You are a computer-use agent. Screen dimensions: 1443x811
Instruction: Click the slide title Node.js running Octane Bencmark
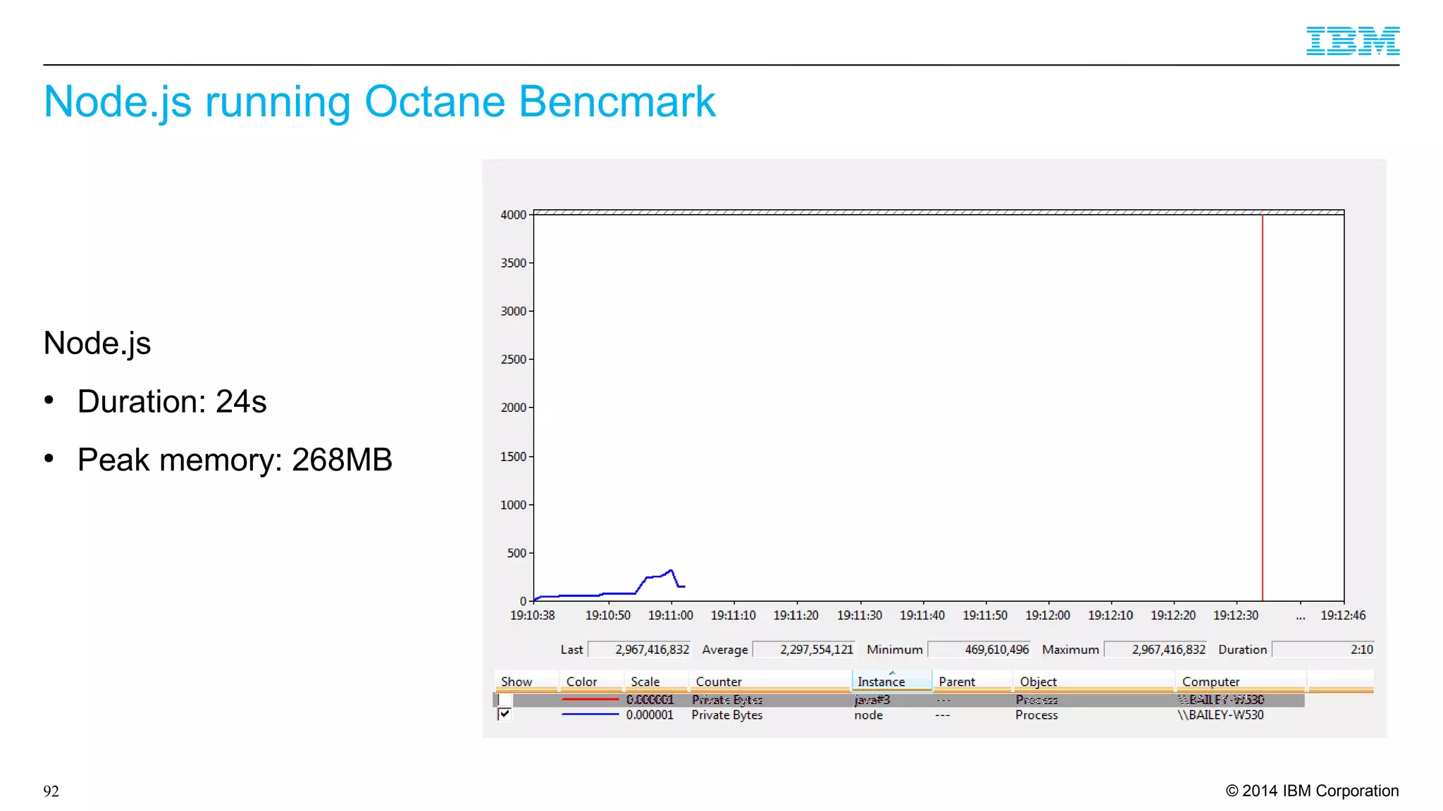pyautogui.click(x=379, y=102)
